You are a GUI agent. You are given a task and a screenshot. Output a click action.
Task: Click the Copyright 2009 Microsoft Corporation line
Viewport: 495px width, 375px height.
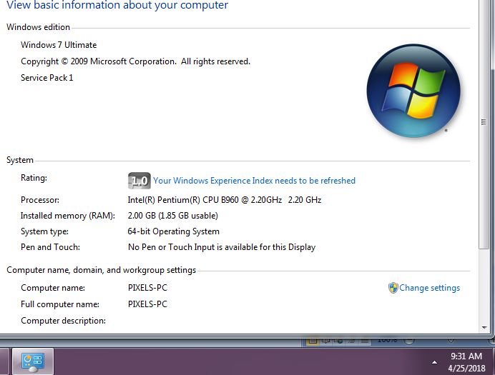pos(135,61)
